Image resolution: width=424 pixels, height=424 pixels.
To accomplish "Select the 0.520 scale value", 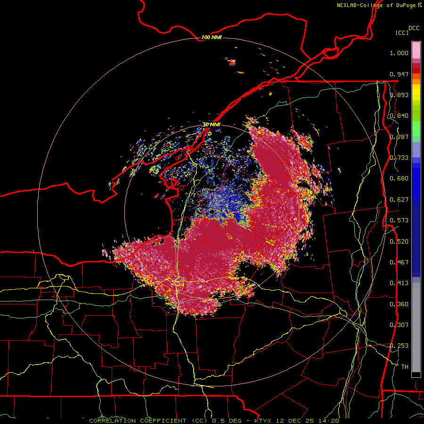I will 399,242.
